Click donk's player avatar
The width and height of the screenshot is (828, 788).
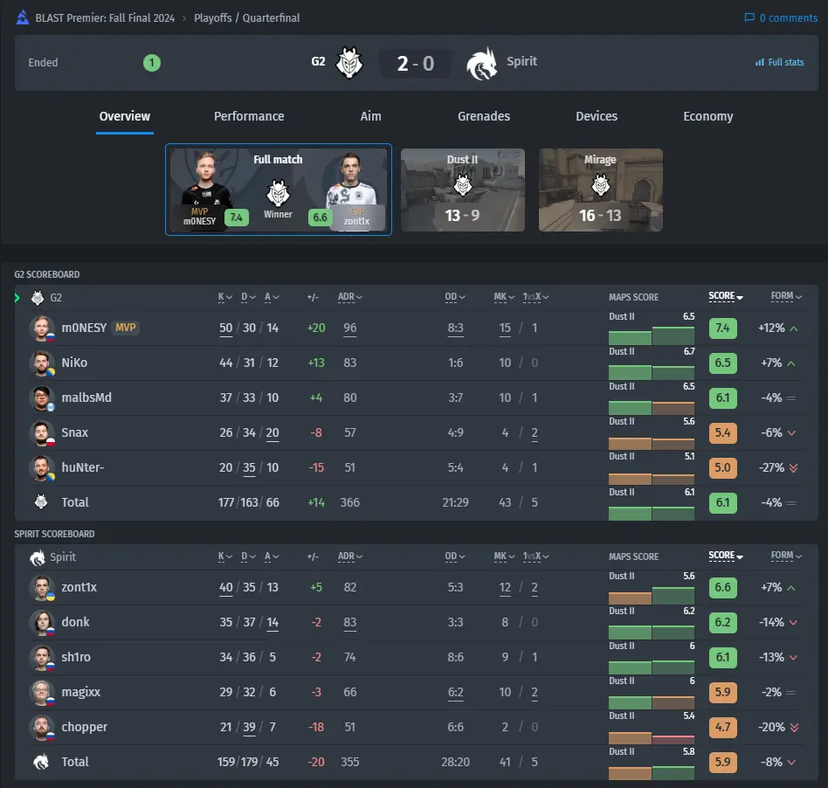tap(42, 622)
